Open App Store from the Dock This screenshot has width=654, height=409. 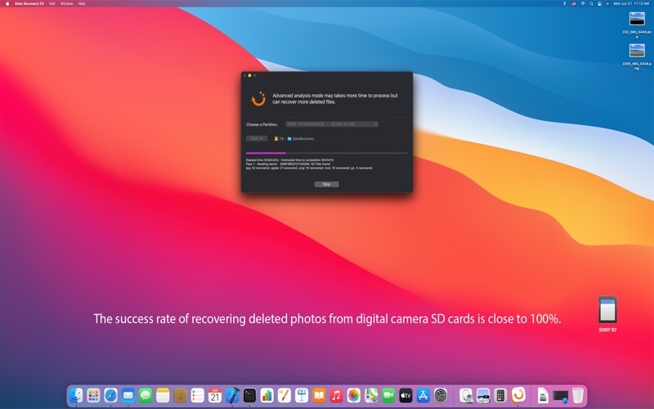[x=423, y=395]
